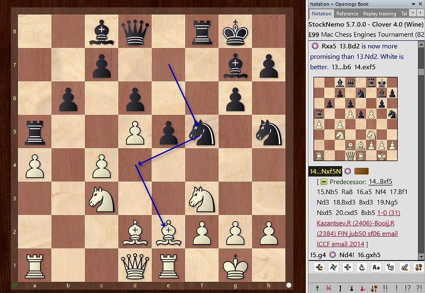Screen dimensions: 425x293
Task: Open the partially hidden Table tab
Action: 404,13
